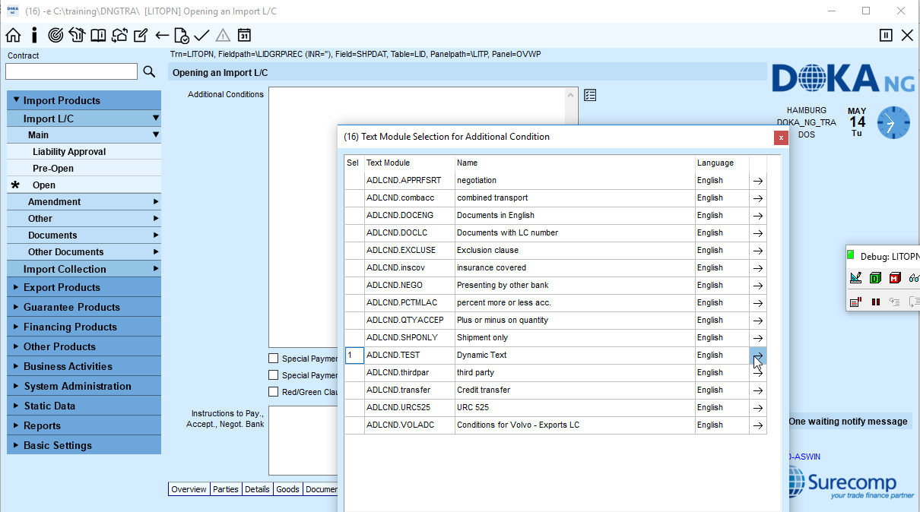Click the pause panel icon at top right
This screenshot has height=512, width=920.
tap(886, 35)
